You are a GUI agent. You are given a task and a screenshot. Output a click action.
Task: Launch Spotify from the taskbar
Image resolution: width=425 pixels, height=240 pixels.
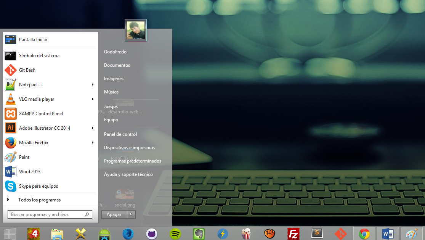[175, 233]
